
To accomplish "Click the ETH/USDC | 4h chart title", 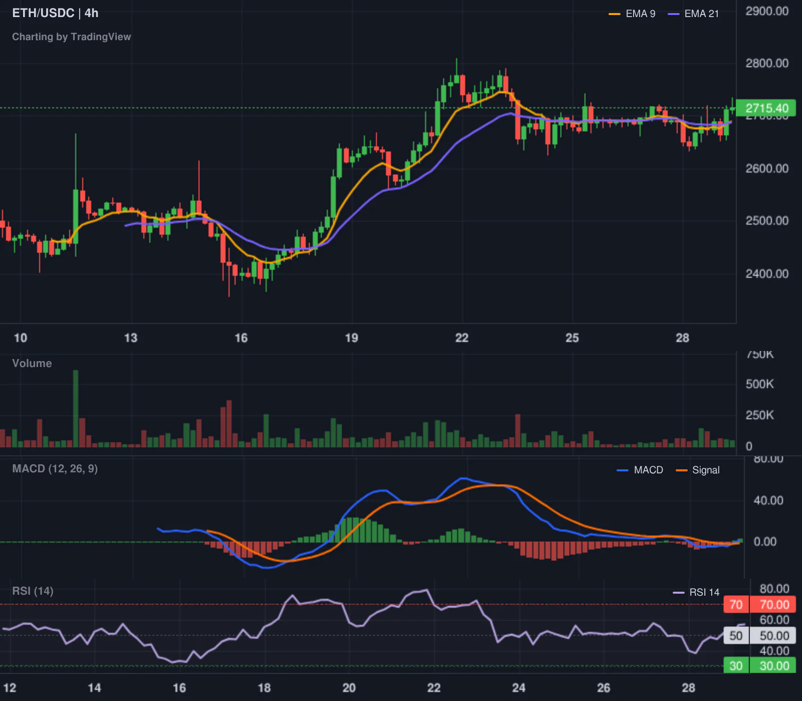I will [55, 13].
